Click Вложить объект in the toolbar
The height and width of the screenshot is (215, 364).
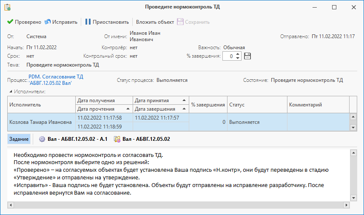coord(155,22)
